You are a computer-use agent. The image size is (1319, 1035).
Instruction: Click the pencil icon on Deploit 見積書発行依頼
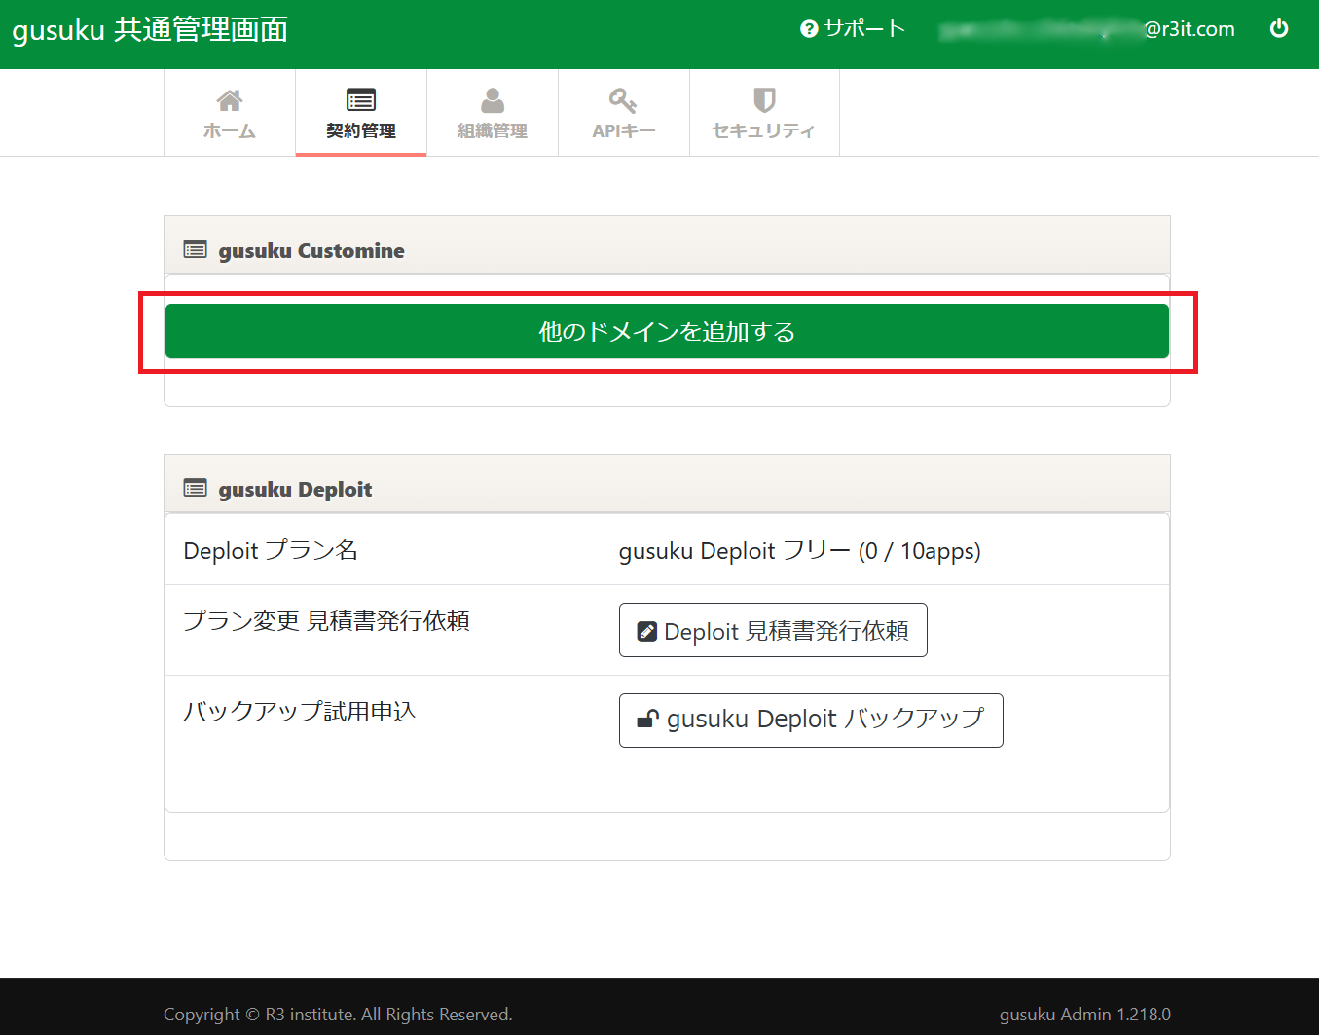tap(646, 631)
